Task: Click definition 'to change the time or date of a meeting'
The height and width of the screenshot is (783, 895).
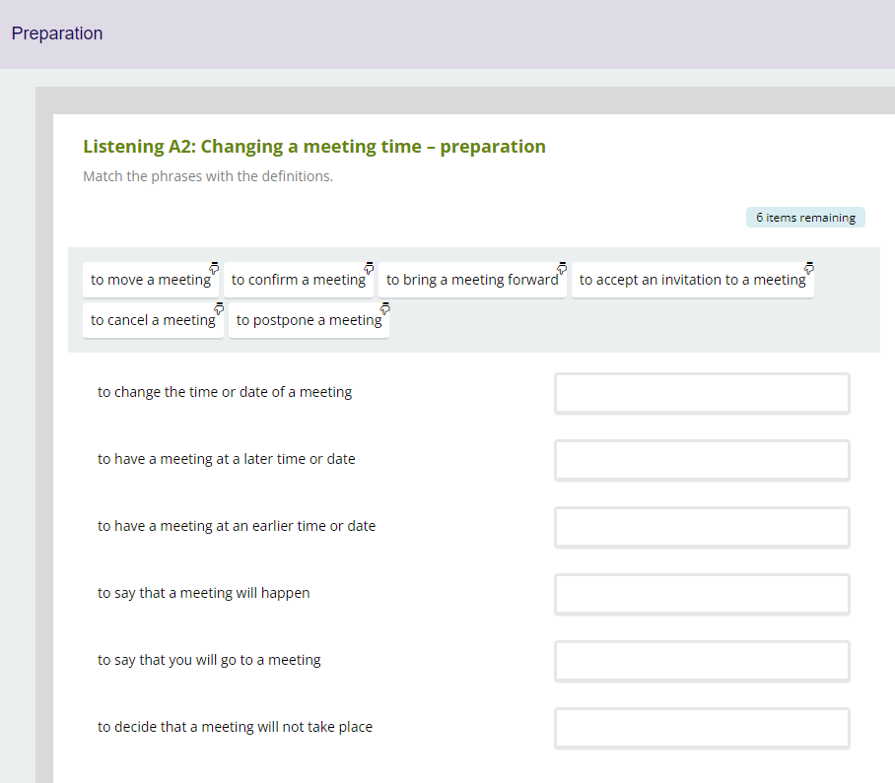Action: pyautogui.click(x=225, y=392)
